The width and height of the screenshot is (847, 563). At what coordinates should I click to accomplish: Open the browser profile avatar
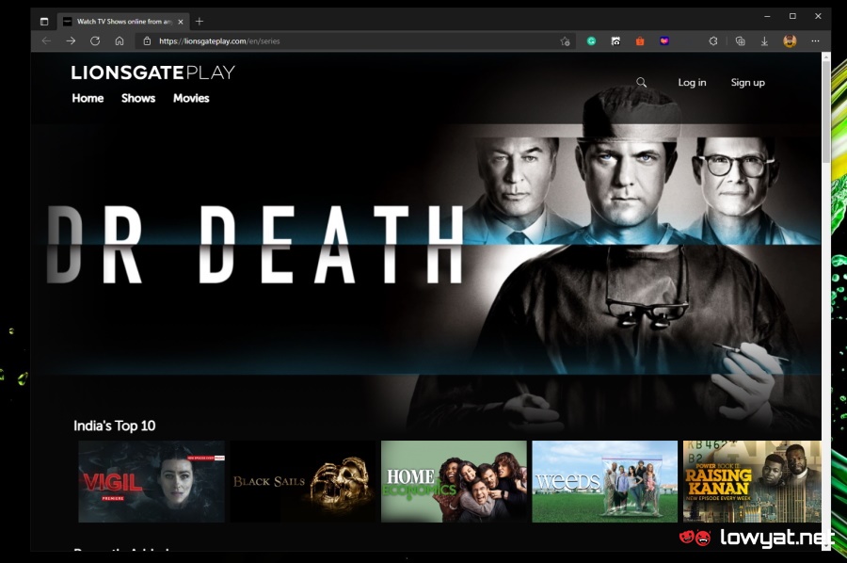click(791, 41)
